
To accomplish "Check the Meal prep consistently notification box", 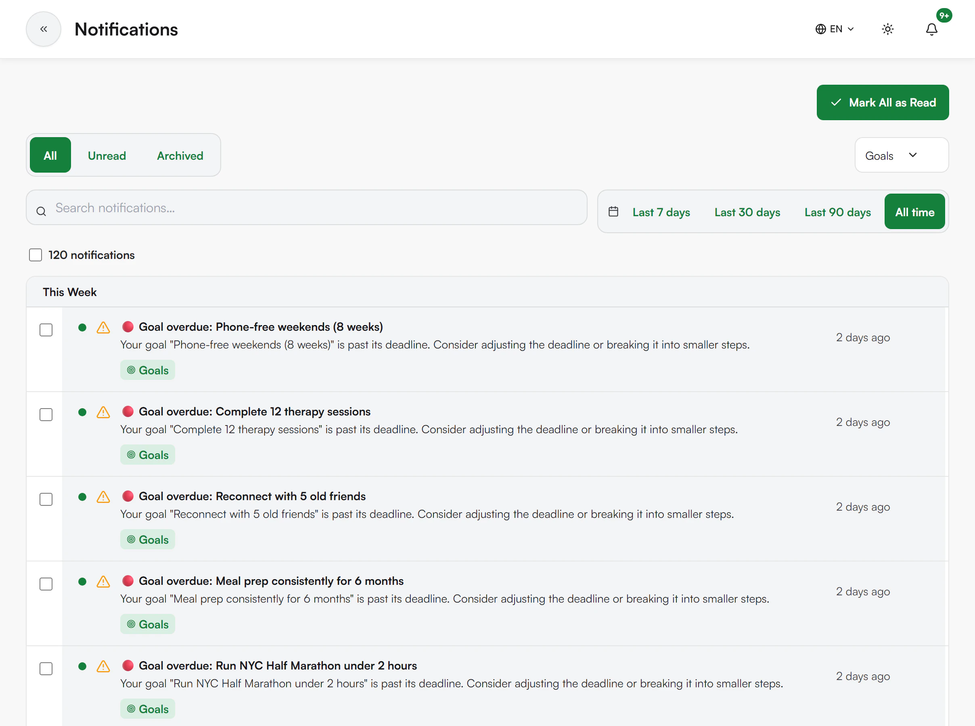I will point(46,584).
